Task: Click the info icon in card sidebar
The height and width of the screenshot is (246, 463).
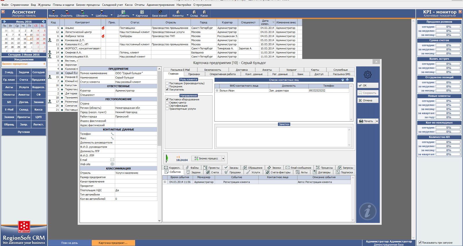Action: point(368,212)
